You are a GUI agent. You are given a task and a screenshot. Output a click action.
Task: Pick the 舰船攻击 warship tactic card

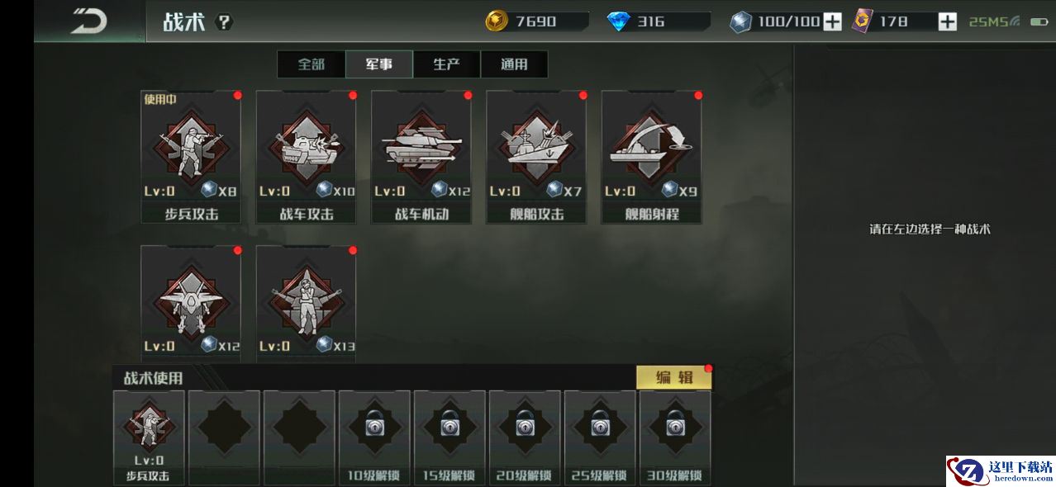(x=536, y=157)
